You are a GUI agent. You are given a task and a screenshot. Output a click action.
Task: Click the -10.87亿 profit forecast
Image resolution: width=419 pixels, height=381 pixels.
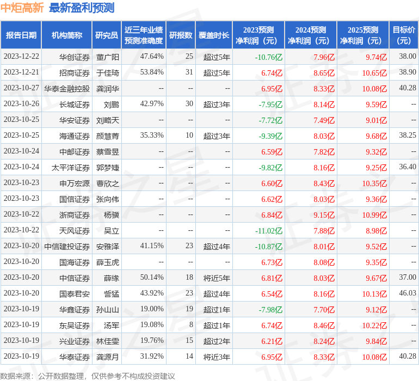coord(269,247)
